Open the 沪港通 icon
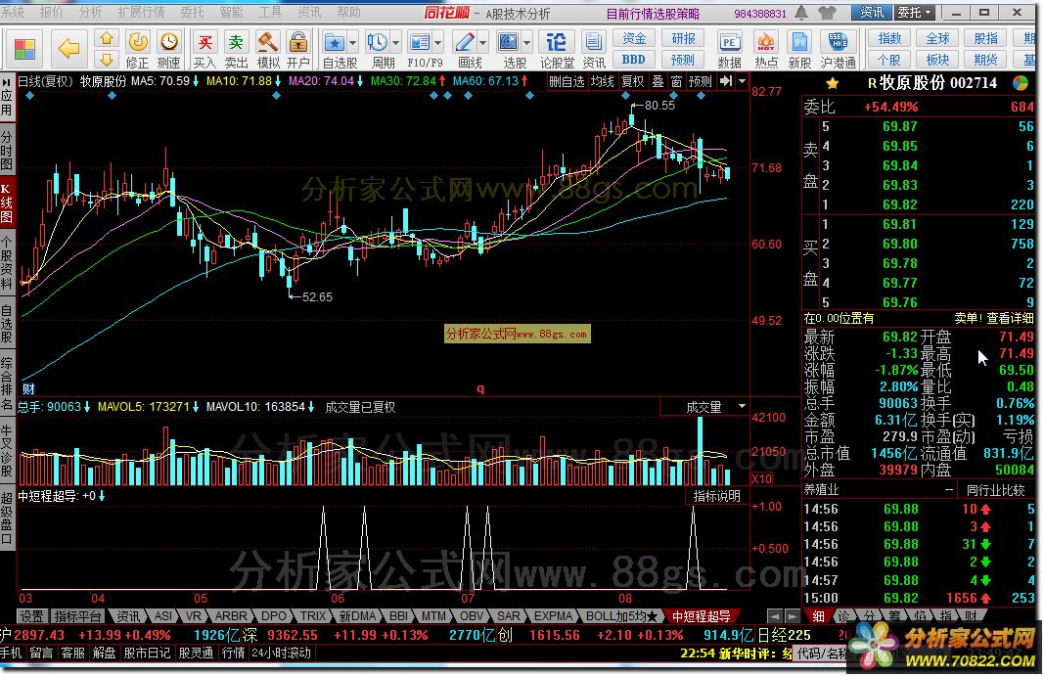The width and height of the screenshot is (1044, 676). 838,49
